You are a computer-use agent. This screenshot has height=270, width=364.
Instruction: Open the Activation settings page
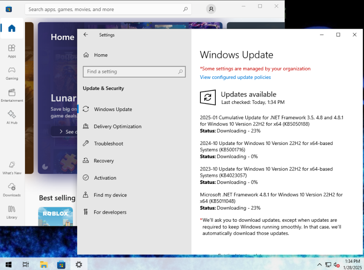point(105,178)
